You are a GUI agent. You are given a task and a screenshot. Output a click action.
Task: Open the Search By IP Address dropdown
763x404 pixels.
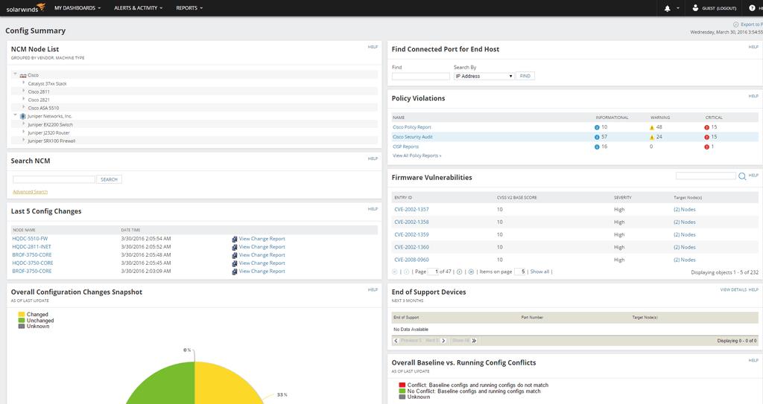point(484,77)
